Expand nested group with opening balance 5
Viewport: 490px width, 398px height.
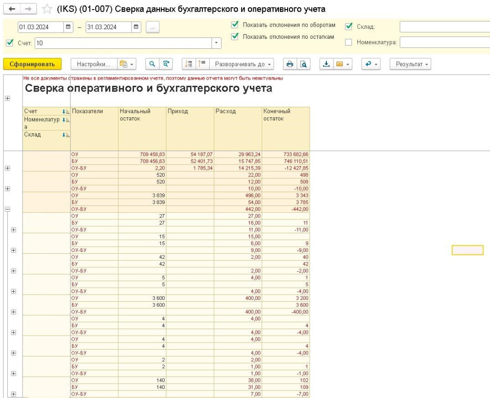pyautogui.click(x=13, y=291)
